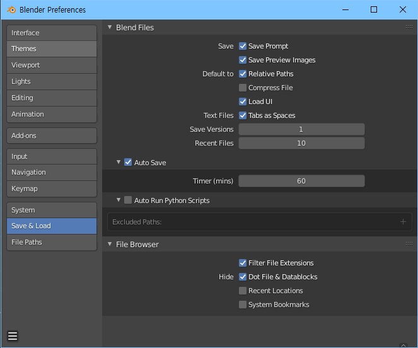
Task: Switch to the Add-ons section
Action: click(x=52, y=136)
